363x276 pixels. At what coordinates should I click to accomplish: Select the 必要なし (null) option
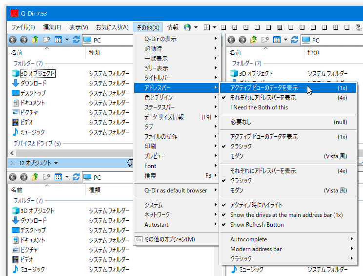tap(288, 122)
